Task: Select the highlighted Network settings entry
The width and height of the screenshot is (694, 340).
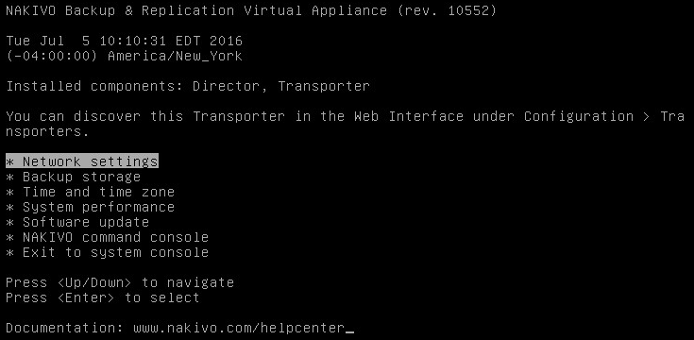Action: (82, 161)
